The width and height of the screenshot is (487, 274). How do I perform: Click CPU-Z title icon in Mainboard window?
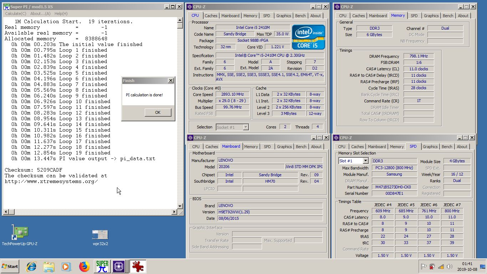tap(190, 137)
